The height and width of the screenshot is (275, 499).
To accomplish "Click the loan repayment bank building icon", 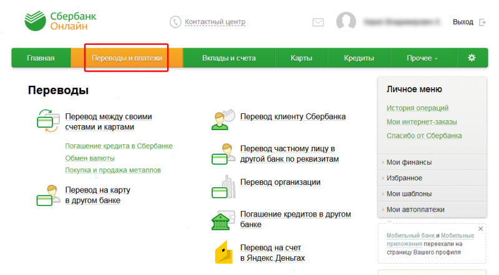I will coord(223,220).
